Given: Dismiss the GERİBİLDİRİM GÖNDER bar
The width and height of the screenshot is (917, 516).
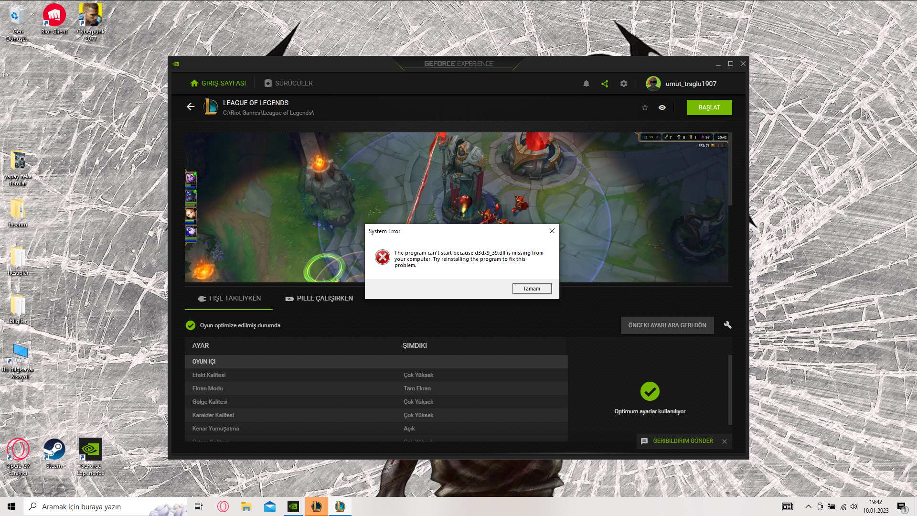Looking at the screenshot, I should [x=725, y=441].
